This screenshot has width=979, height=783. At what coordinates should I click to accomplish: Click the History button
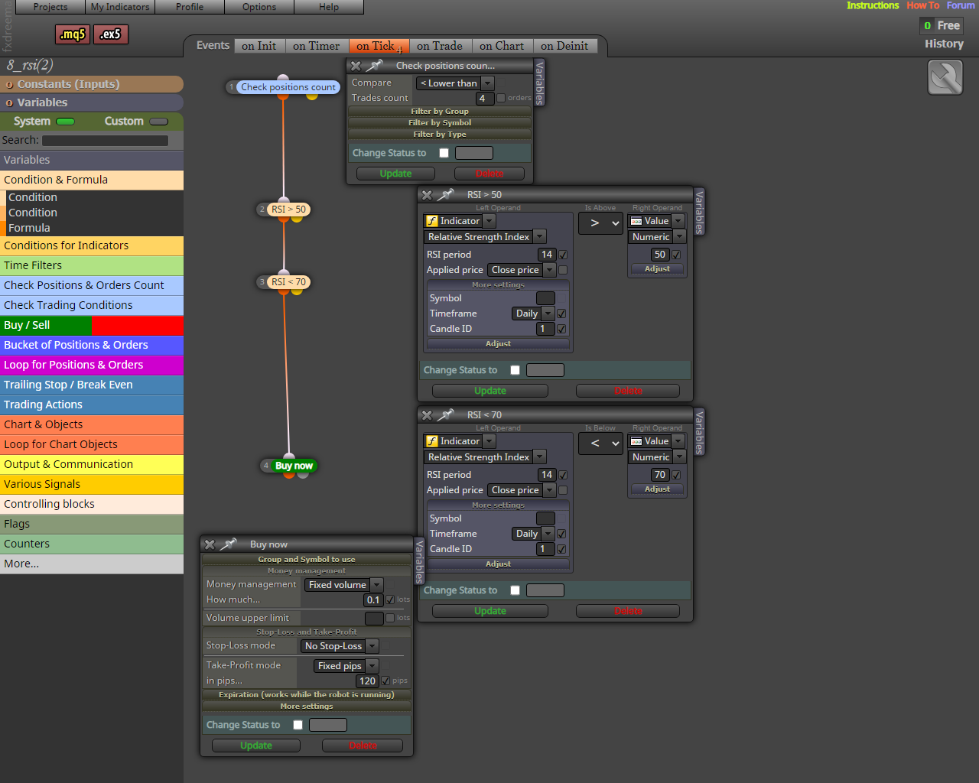tap(944, 44)
